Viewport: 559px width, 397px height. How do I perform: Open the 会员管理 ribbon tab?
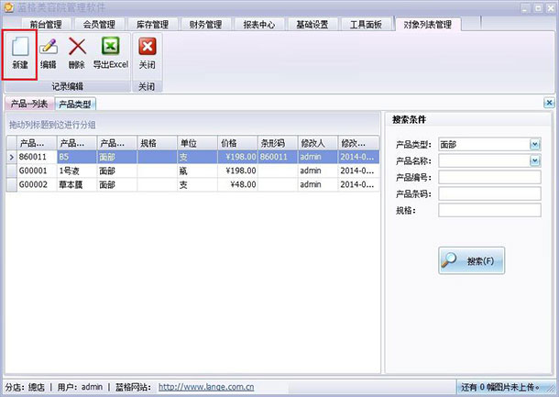coord(99,25)
